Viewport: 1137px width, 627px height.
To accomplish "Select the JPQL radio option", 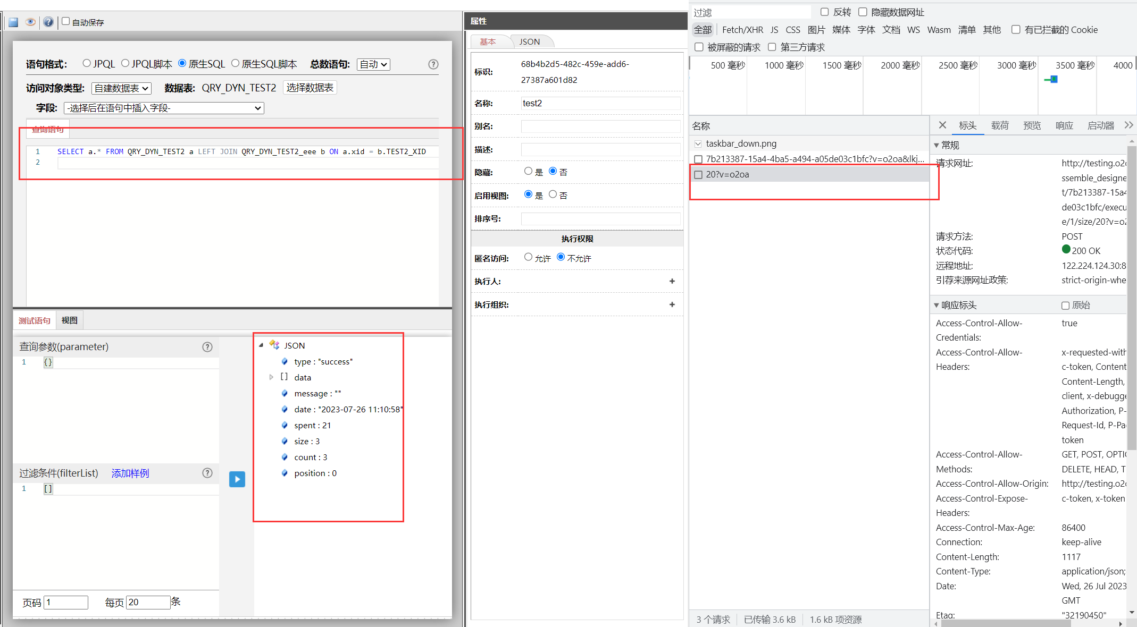I will click(x=87, y=63).
